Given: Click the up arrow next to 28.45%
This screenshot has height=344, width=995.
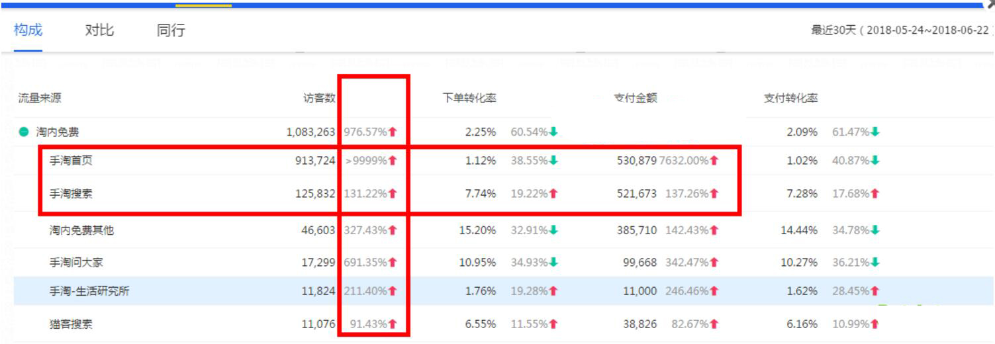Looking at the screenshot, I should [x=875, y=291].
